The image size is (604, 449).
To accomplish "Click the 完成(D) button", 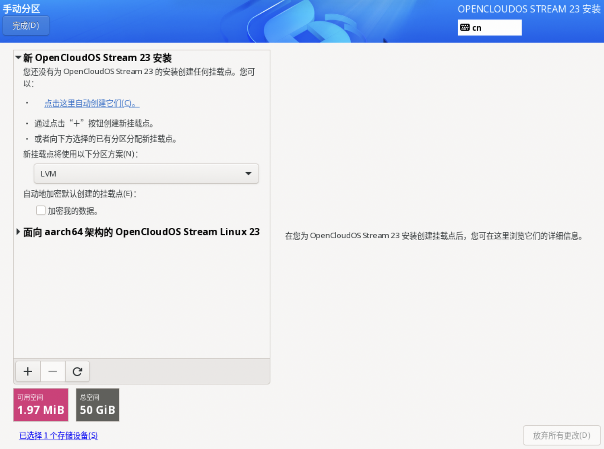I will click(25, 25).
